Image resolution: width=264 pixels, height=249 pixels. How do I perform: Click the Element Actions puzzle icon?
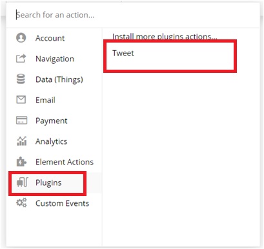[21, 162]
